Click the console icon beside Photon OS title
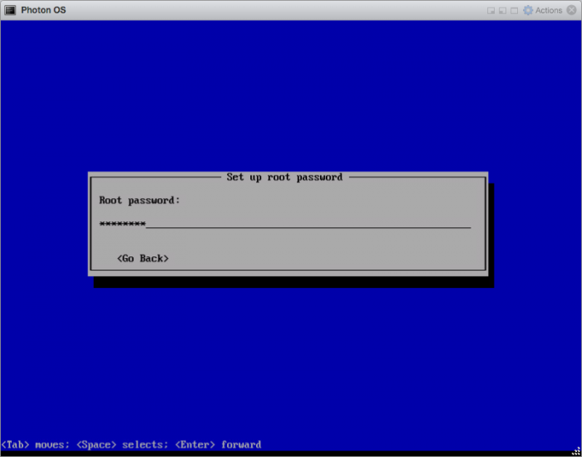Image resolution: width=582 pixels, height=457 pixels. click(x=10, y=10)
